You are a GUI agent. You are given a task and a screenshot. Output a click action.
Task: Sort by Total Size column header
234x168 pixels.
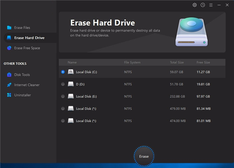tap(177, 63)
